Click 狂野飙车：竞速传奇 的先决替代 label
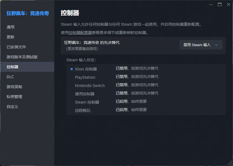This screenshot has width=233, height=166. tap(92, 43)
